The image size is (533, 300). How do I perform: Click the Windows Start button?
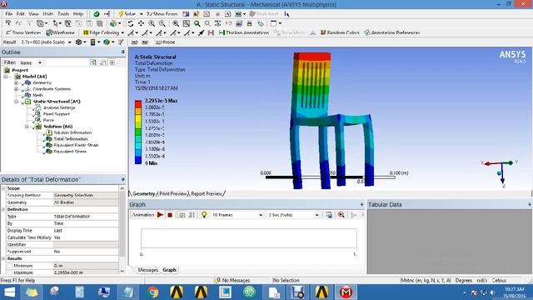(9, 292)
